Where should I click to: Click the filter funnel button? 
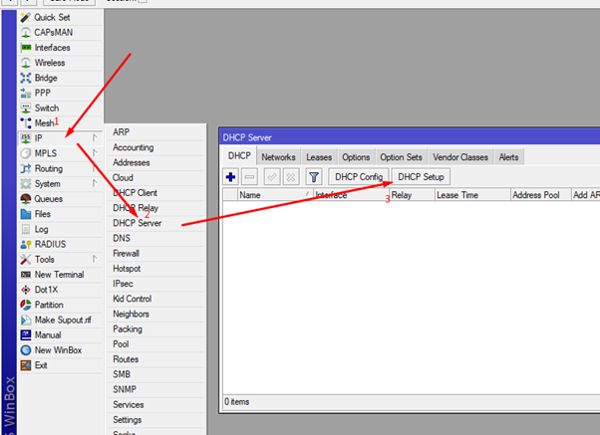coord(314,177)
